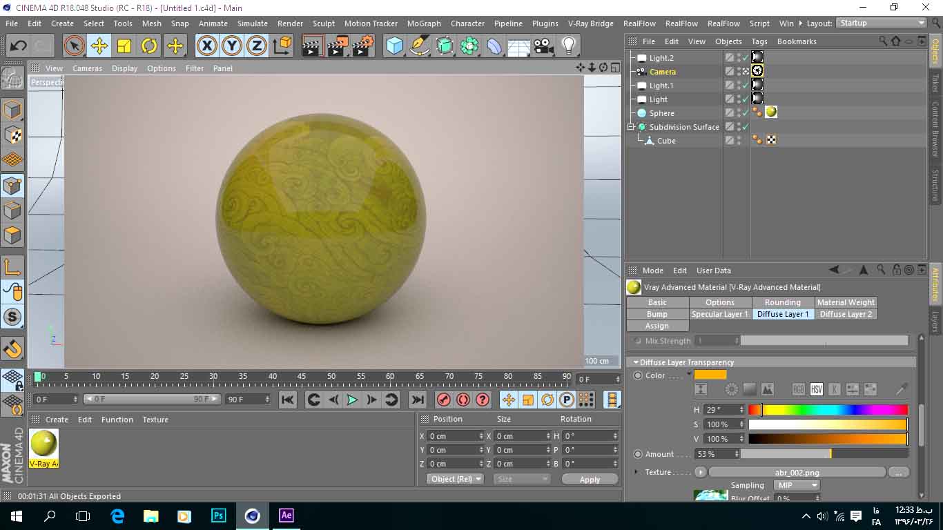This screenshot has height=530, width=943.
Task: Toggle Enable Snap magnet icon
Action: coord(12,349)
